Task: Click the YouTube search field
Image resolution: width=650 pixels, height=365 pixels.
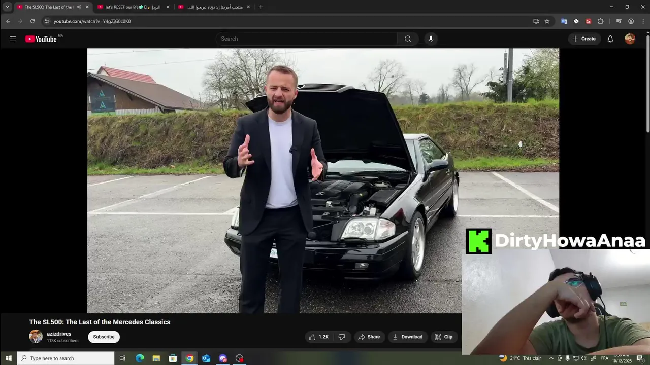Action: pyautogui.click(x=306, y=39)
